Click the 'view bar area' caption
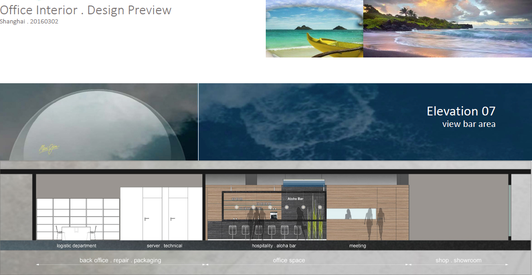 coord(469,124)
